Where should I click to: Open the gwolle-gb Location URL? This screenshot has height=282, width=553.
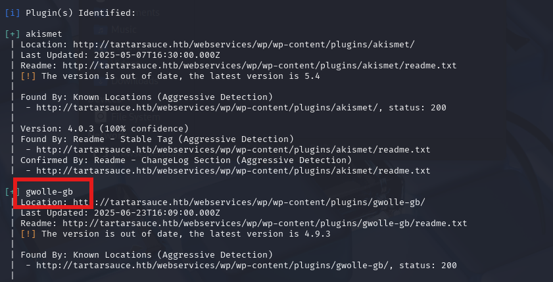point(249,202)
